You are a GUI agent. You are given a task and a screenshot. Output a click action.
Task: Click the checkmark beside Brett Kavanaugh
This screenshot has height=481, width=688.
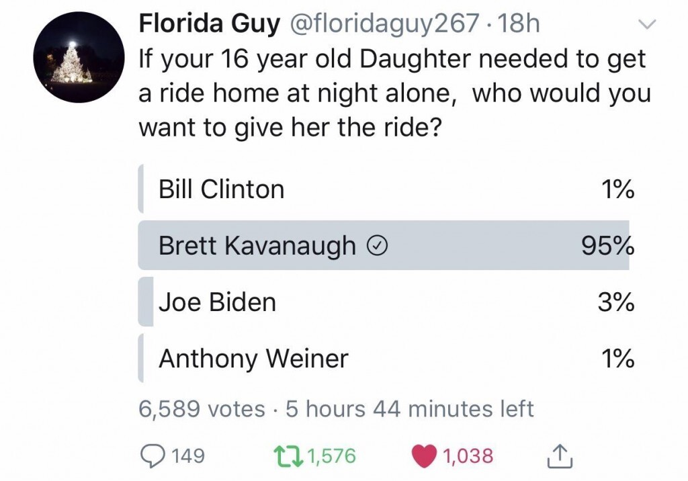pyautogui.click(x=378, y=247)
